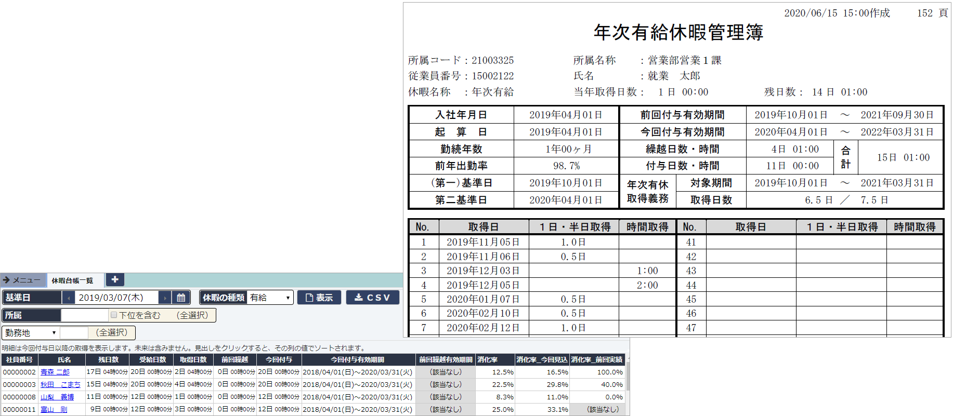
Task: Click the previous date arrow icon
Action: [x=68, y=298]
